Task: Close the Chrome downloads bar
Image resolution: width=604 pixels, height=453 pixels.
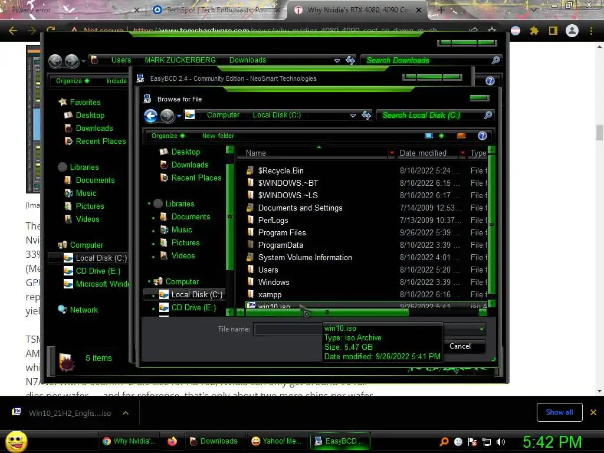Action: pos(593,412)
